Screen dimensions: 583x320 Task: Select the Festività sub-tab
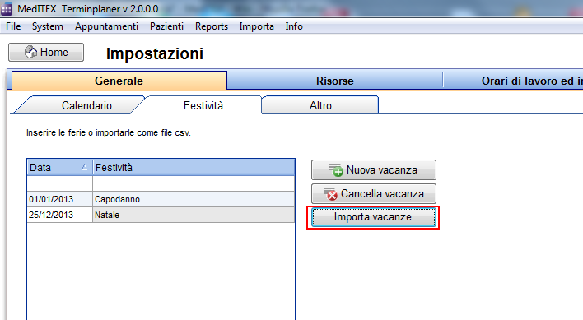click(x=203, y=105)
